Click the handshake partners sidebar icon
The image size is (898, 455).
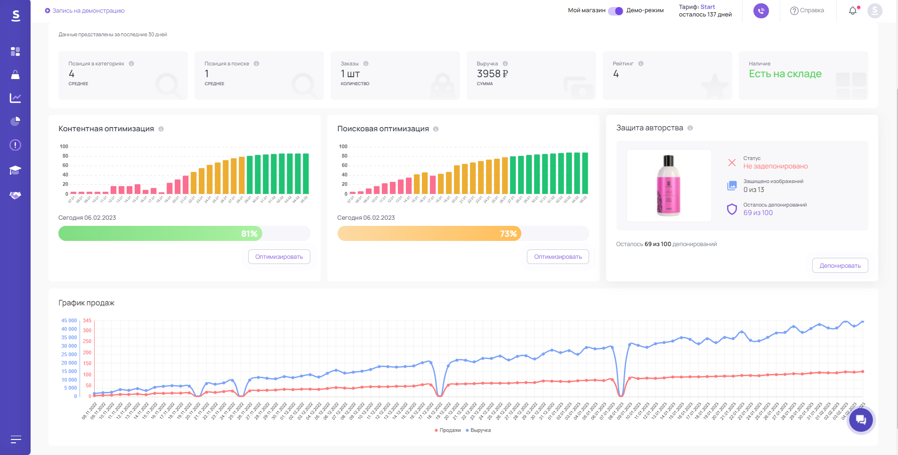pos(15,195)
